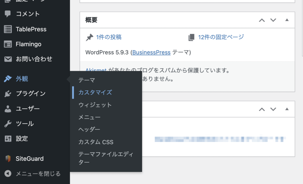Click the ツール wrench icon
The width and height of the screenshot is (303, 184).
tap(8, 124)
